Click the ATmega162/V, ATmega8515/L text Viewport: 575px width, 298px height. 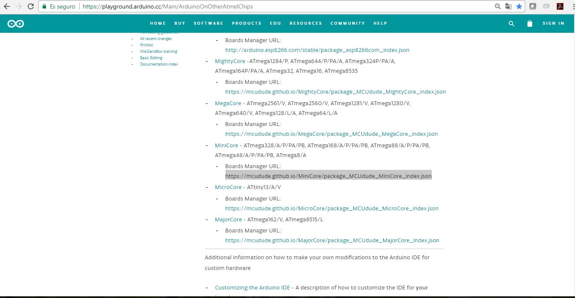tap(285, 220)
